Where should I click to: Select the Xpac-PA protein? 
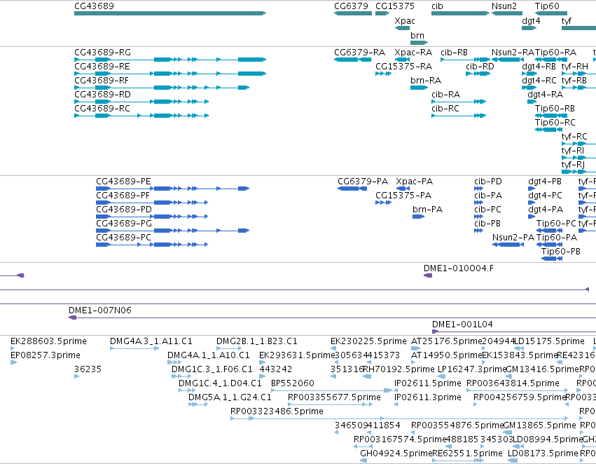tap(403, 189)
